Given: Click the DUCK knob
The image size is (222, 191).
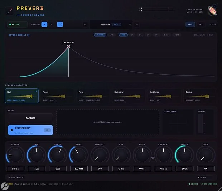Looking at the screenshot, I should [206, 155].
